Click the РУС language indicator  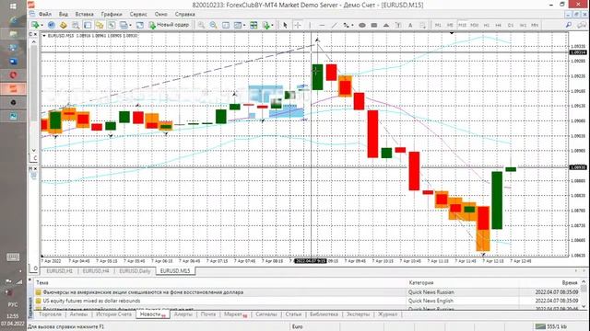pos(13,304)
